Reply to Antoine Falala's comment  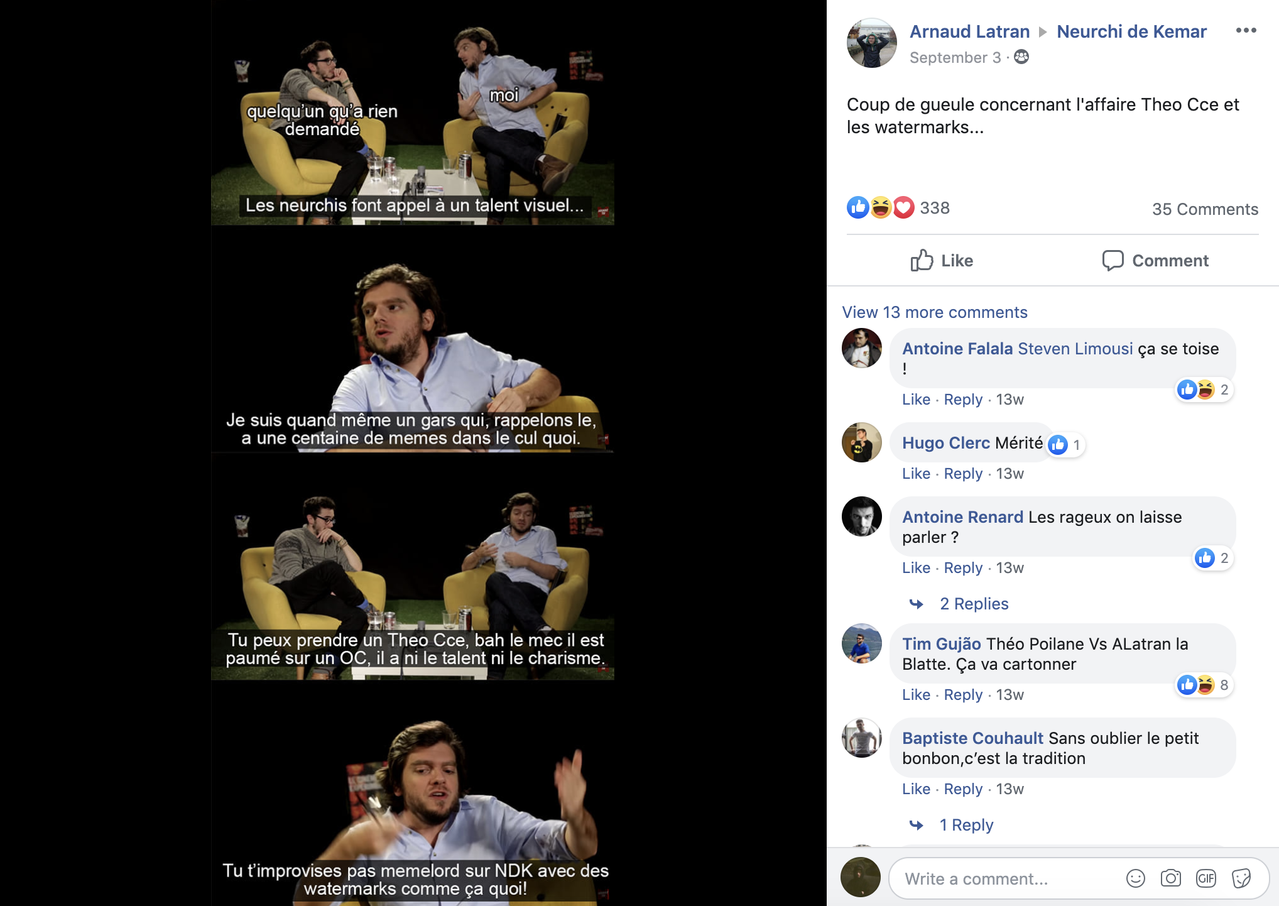963,400
